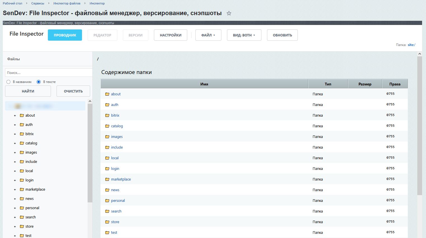Select the folder icon beside "images" in contents list
Image resolution: width=426 pixels, height=238 pixels.
[107, 137]
